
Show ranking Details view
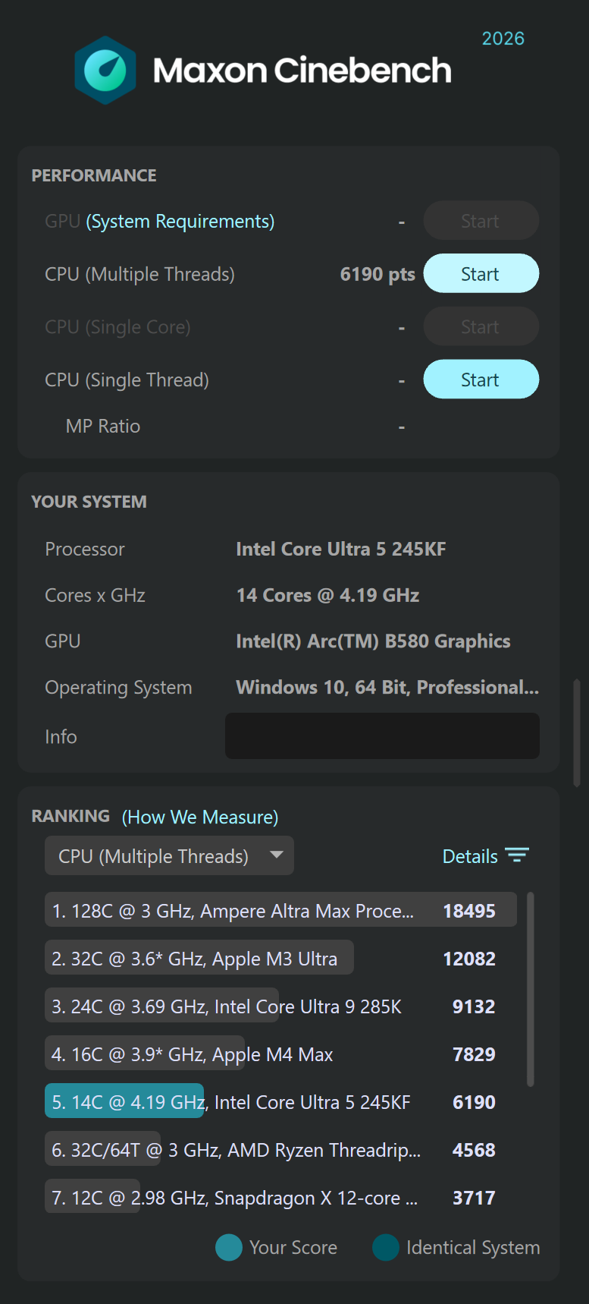(x=470, y=856)
